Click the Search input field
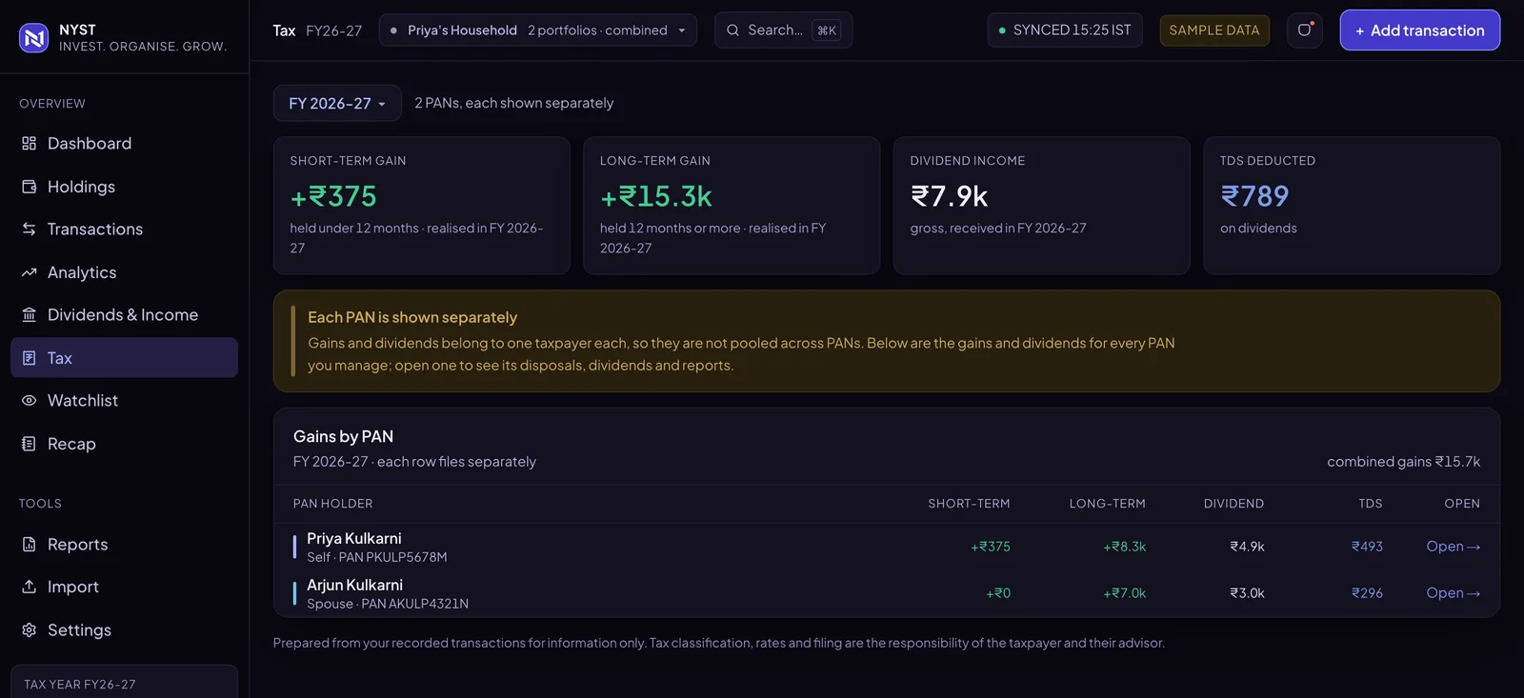 (783, 30)
